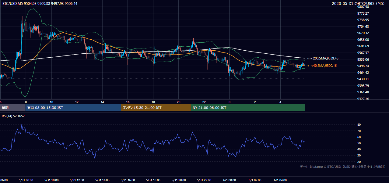Click the ロンドン 15:30-21:00 JST session bar
The height and width of the screenshot is (183, 389).
156,108
